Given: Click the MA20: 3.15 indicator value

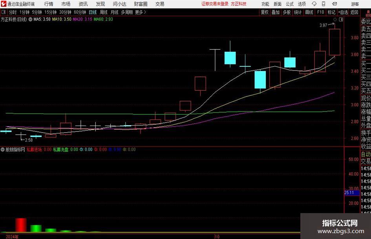Looking at the screenshot, I should coord(82,19).
